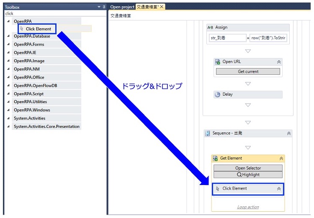Click the Sequence - 出発 icon
The width and height of the screenshot is (314, 218).
(208, 133)
